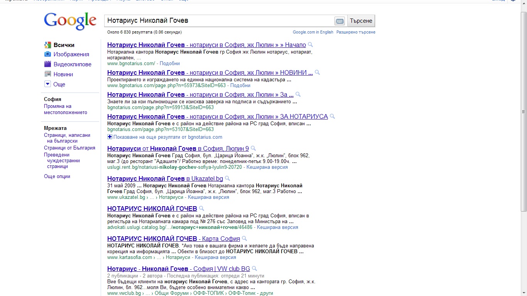The width and height of the screenshot is (527, 296).
Task: Click the Google logo
Action: point(70,21)
